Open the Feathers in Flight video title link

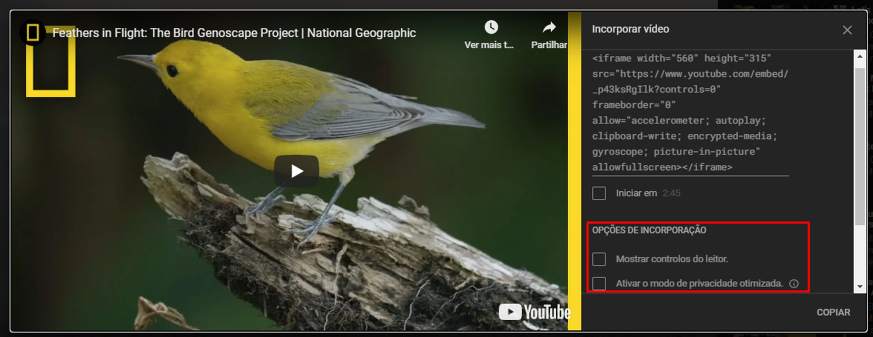(234, 33)
